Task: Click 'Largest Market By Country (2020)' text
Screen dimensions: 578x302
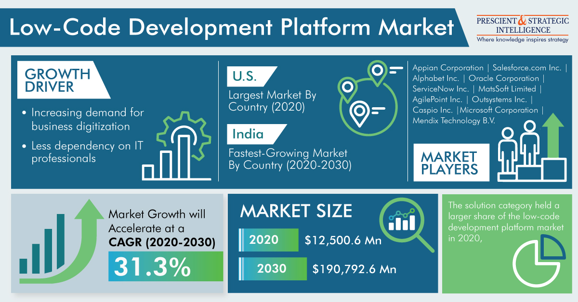Action: [x=272, y=101]
